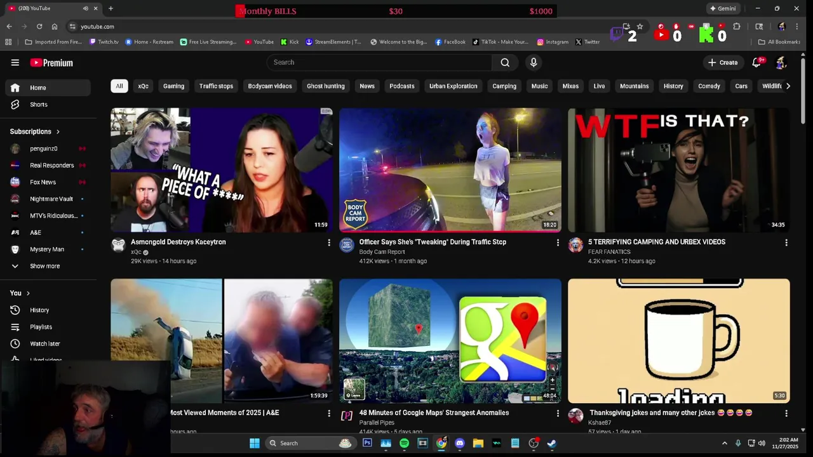Open Fox News subscription
This screenshot has width=813, height=457.
48,182
